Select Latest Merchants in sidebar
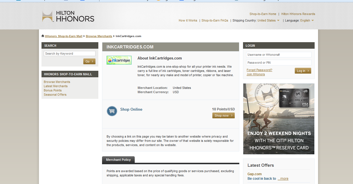Screen dimensions: 353x184 click(x=56, y=86)
